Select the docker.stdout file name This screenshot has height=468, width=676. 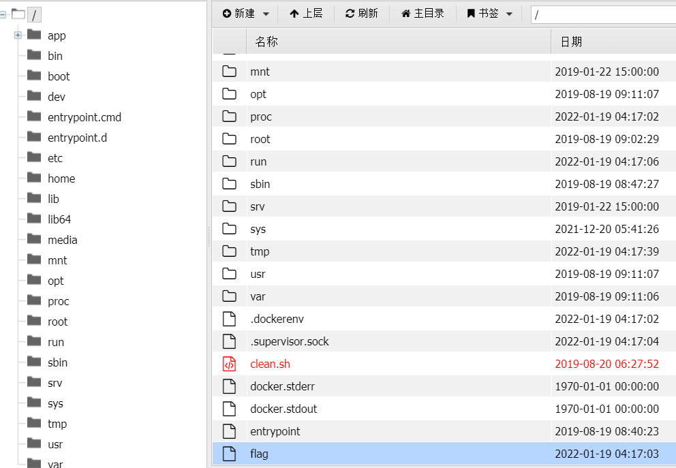(283, 409)
